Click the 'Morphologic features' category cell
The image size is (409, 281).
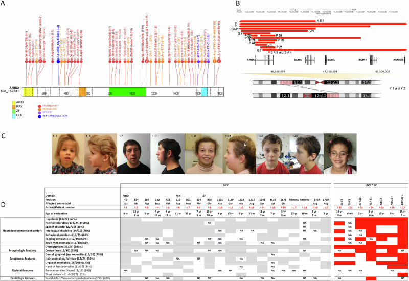[22, 251]
